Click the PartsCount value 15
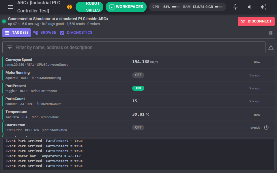This screenshot has height=173, width=277. coord(135,101)
